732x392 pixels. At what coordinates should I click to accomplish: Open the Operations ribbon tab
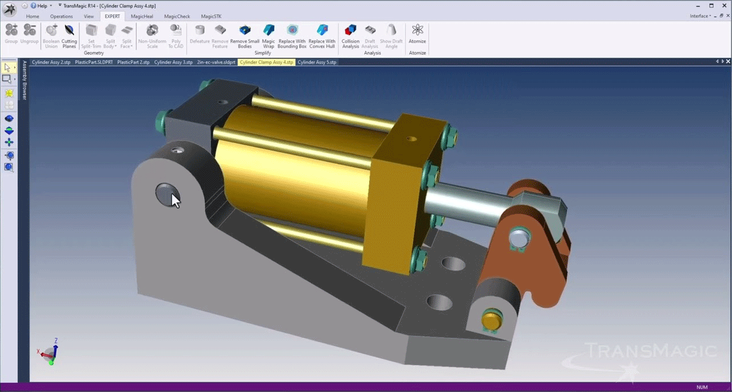coord(61,17)
